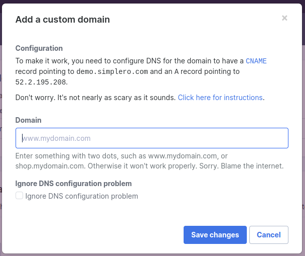Click the Domain field label
This screenshot has height=256, width=305.
29,120
